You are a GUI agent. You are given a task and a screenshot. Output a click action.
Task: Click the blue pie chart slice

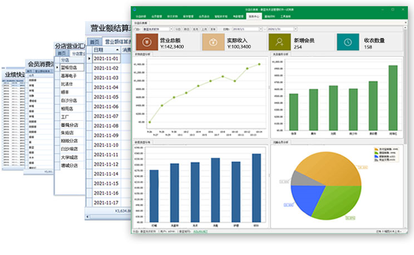(303, 199)
